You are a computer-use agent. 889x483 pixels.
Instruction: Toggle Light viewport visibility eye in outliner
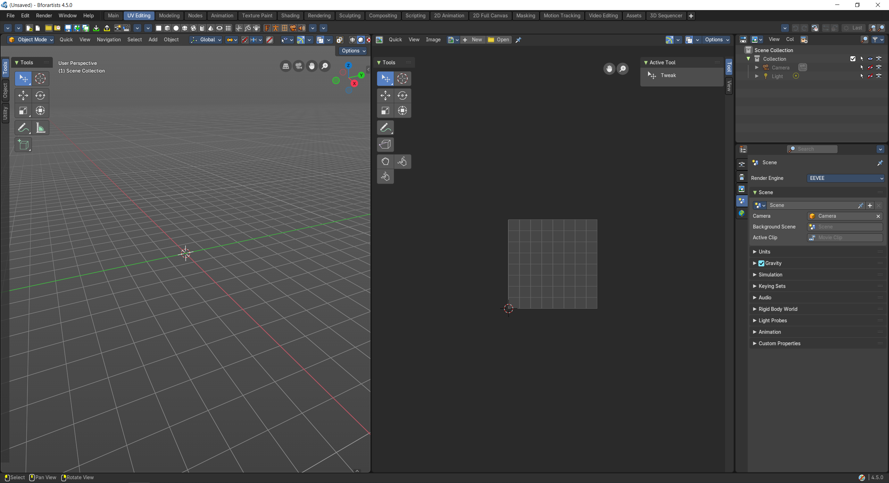click(870, 76)
